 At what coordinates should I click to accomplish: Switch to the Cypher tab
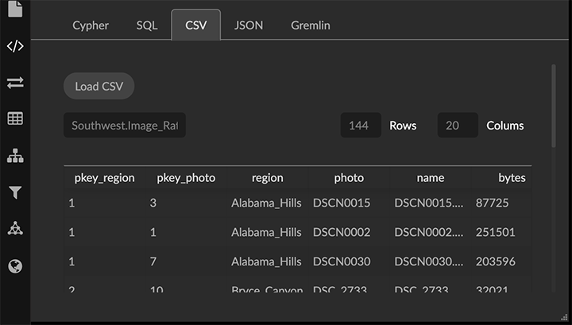(91, 25)
